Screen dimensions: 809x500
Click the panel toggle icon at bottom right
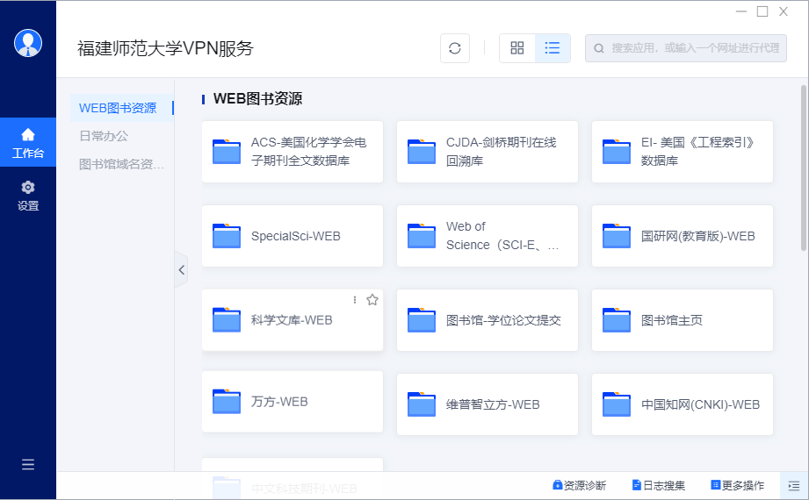click(x=794, y=485)
